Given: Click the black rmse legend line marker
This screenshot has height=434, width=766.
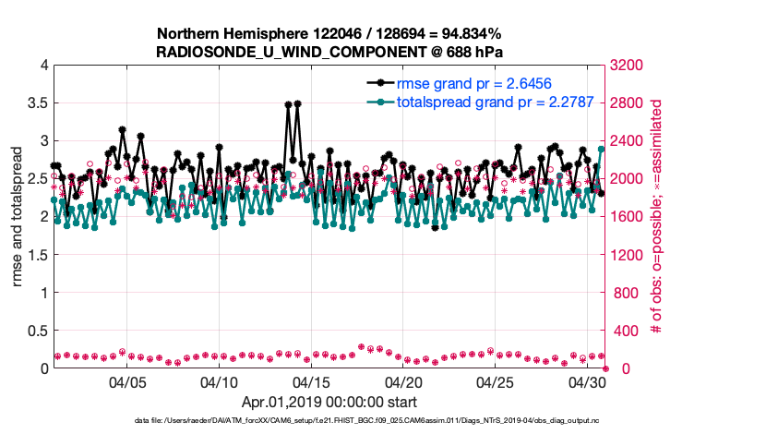Looking at the screenshot, I should point(377,84).
